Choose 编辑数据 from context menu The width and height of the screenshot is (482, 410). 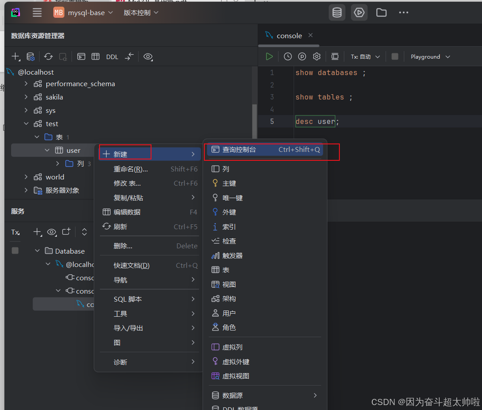tap(149, 212)
